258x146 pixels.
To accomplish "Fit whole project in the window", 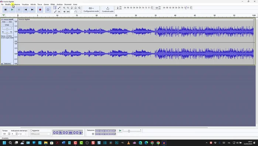I will click(76, 8).
